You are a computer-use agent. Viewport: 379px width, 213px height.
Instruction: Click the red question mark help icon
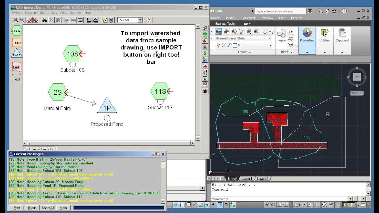pyautogui.click(x=149, y=20)
